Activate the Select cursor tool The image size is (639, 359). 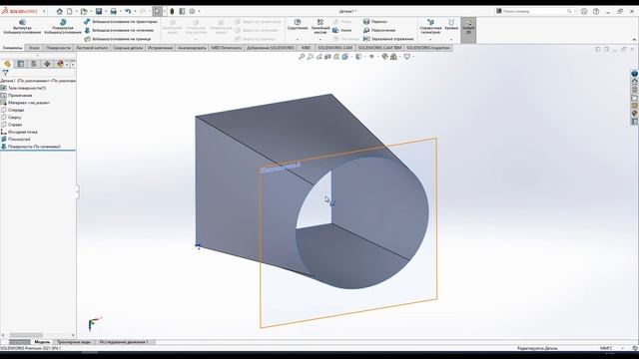pos(158,11)
